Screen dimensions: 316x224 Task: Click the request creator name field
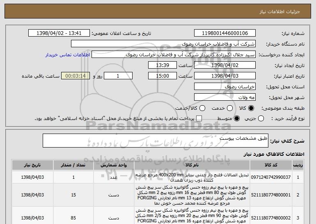click(x=174, y=55)
